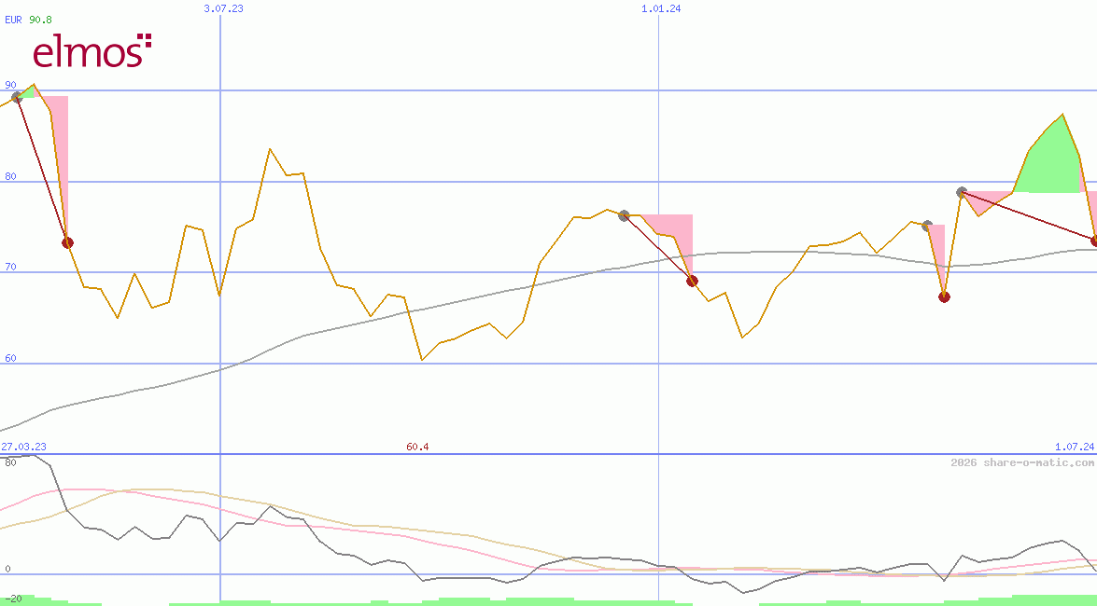Select the red end marker of the first decline

click(67, 242)
